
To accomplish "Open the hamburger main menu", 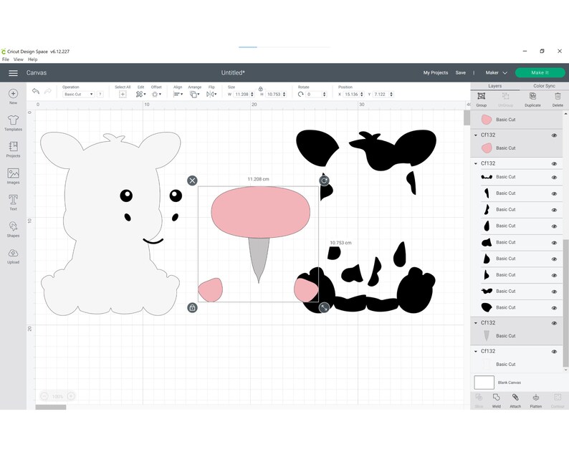I will [x=13, y=73].
